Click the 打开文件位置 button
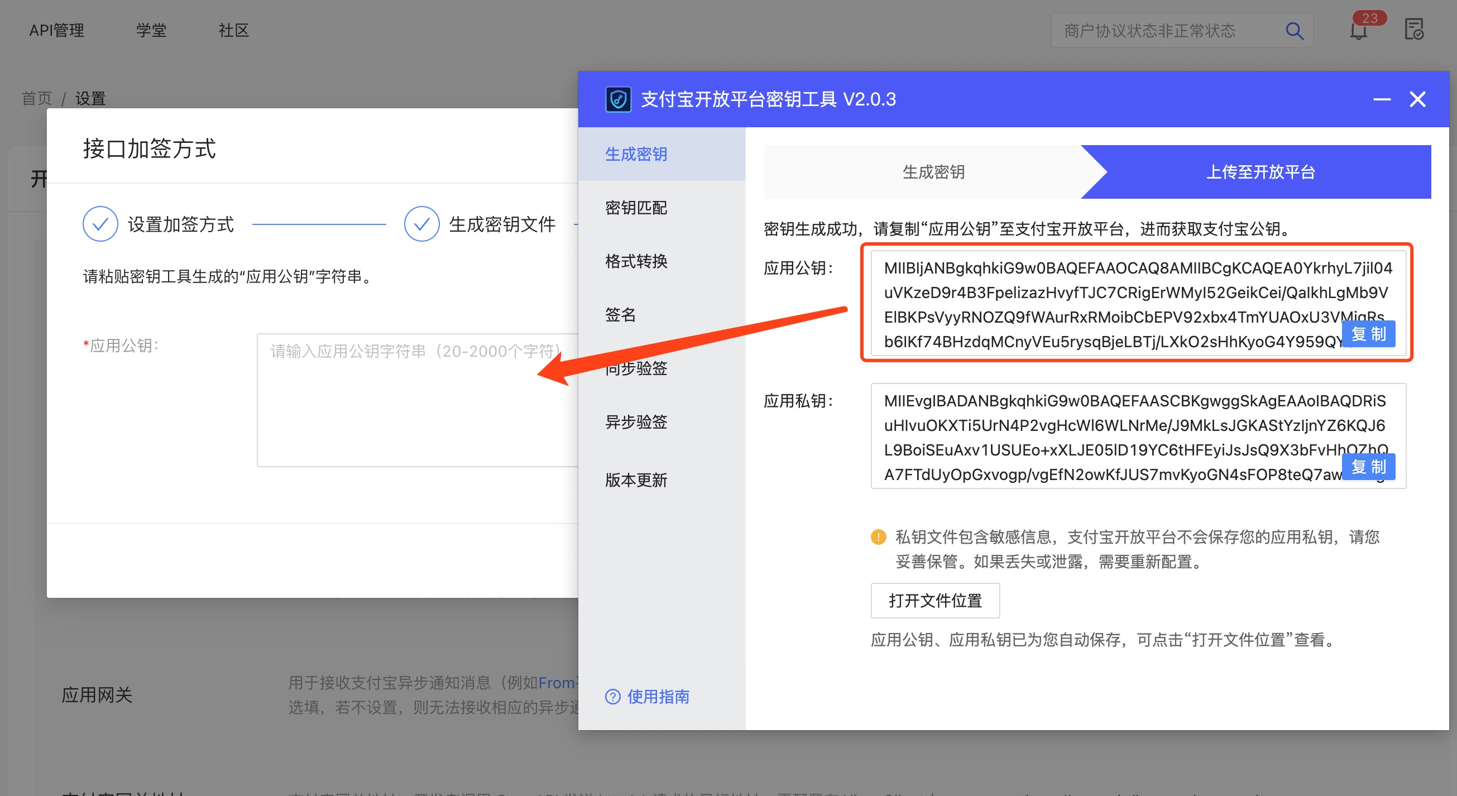1457x796 pixels. coord(934,600)
